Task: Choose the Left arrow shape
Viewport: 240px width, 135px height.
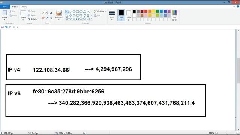Action: 85,15
